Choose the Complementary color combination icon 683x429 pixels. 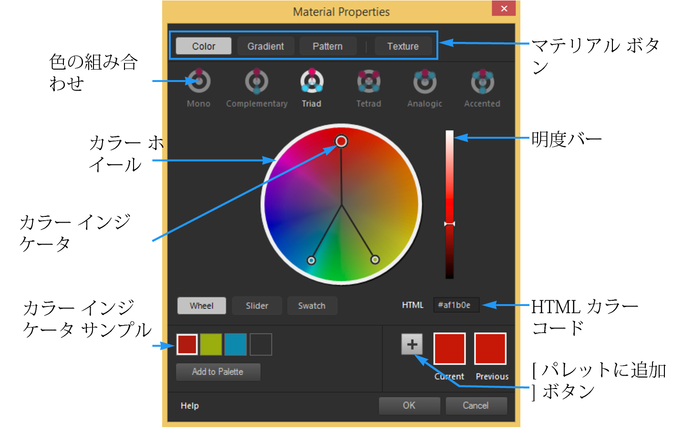(x=257, y=81)
